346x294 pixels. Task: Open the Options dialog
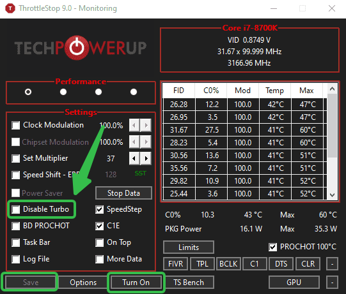click(x=83, y=282)
